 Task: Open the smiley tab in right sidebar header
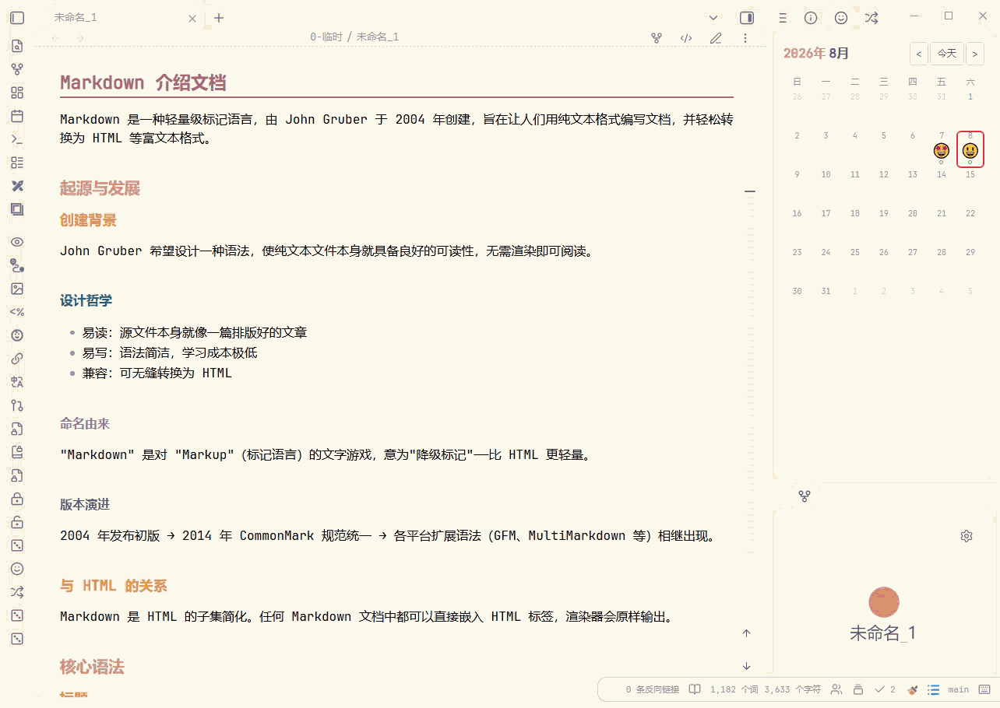841,18
